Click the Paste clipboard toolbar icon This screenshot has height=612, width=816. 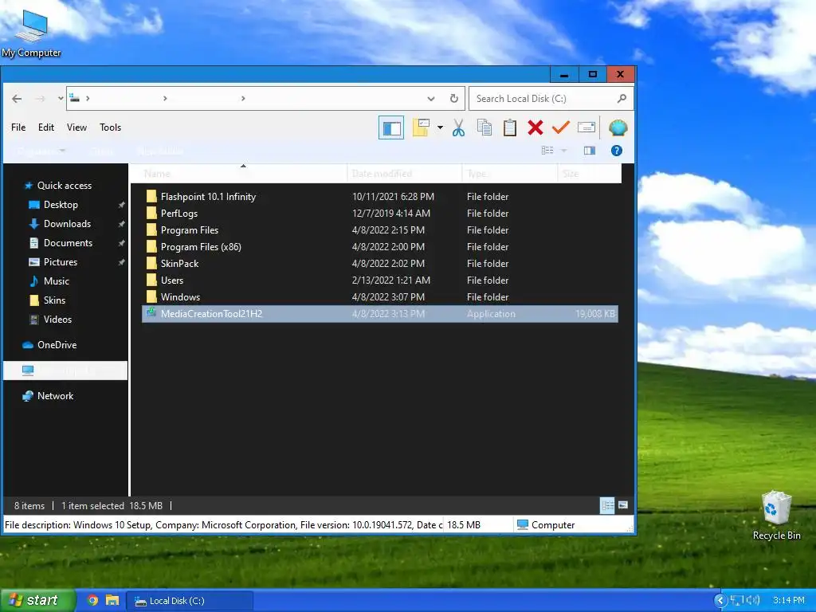coord(509,127)
